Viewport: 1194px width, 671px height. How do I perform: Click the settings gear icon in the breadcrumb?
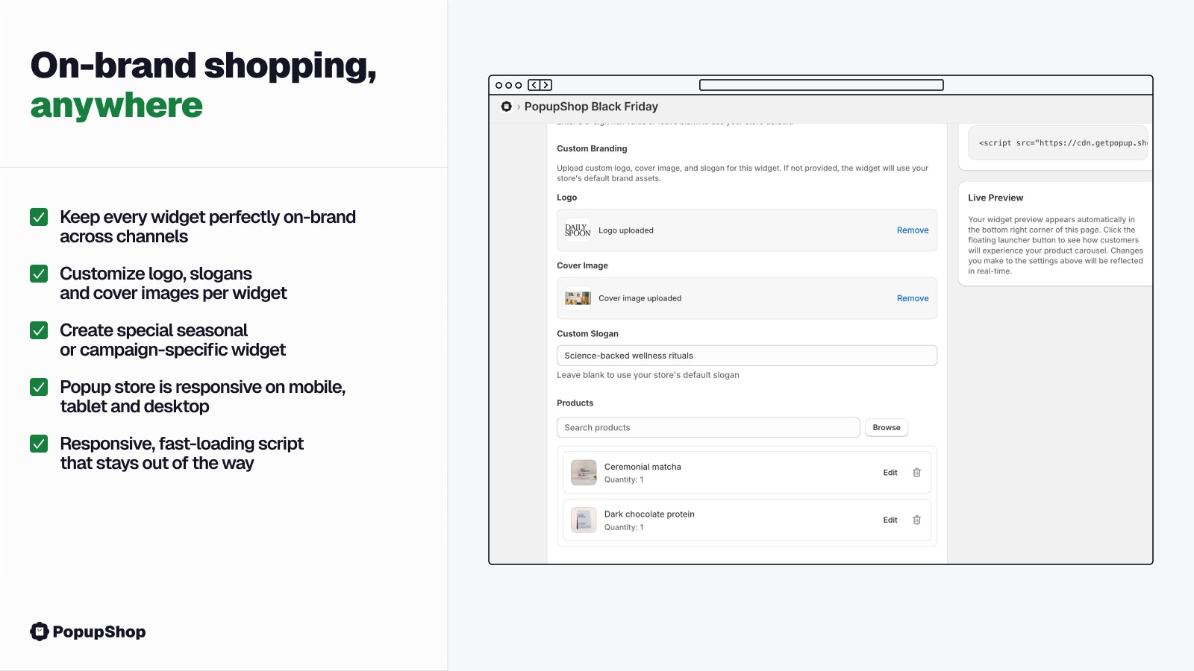pos(506,107)
